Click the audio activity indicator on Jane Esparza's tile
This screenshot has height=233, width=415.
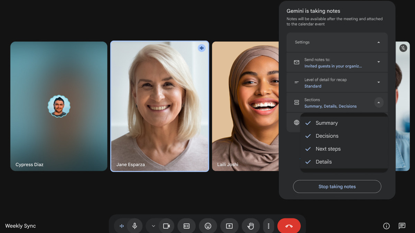click(x=202, y=48)
